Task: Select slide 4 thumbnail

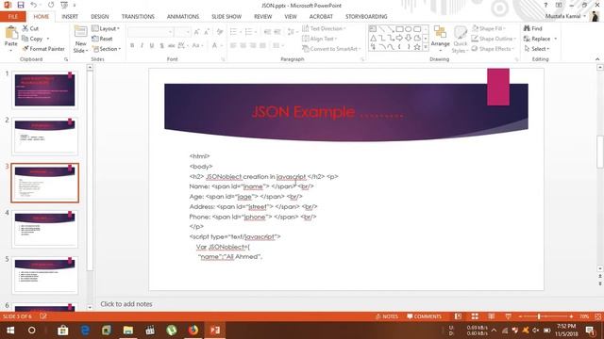Action: point(44,229)
